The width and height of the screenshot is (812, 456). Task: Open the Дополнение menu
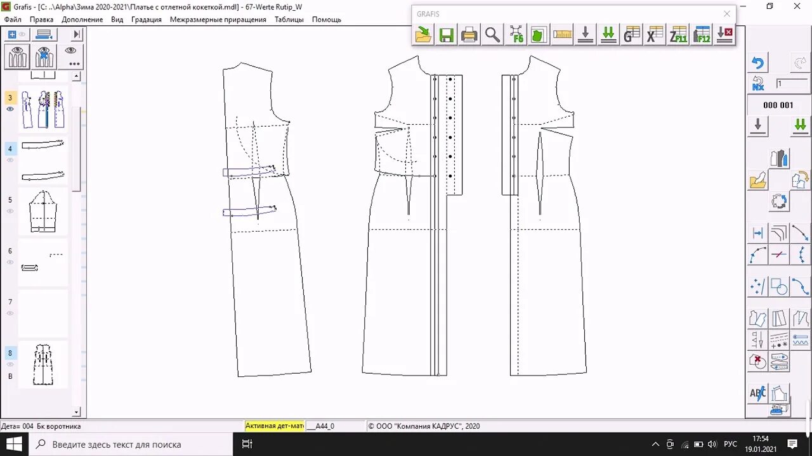click(x=82, y=20)
